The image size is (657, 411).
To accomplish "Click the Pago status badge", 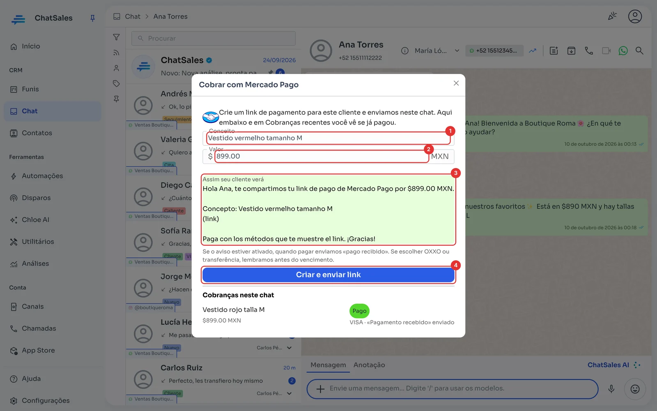I will tap(359, 311).
